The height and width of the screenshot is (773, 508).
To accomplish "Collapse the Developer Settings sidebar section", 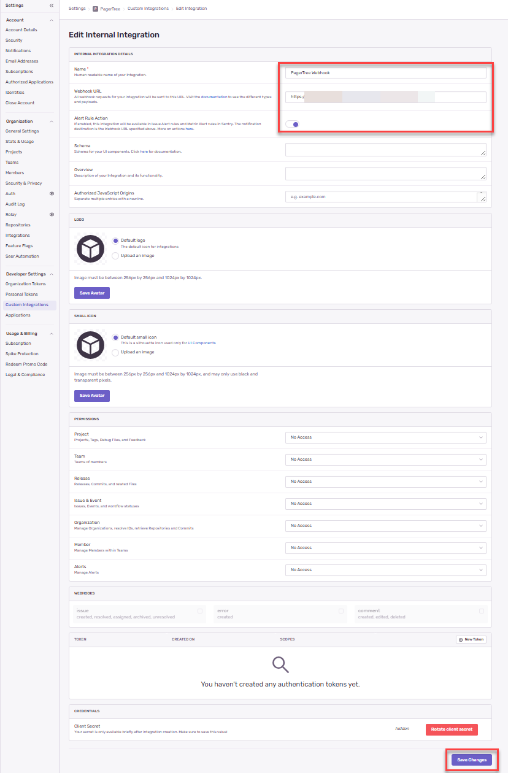I will (52, 274).
